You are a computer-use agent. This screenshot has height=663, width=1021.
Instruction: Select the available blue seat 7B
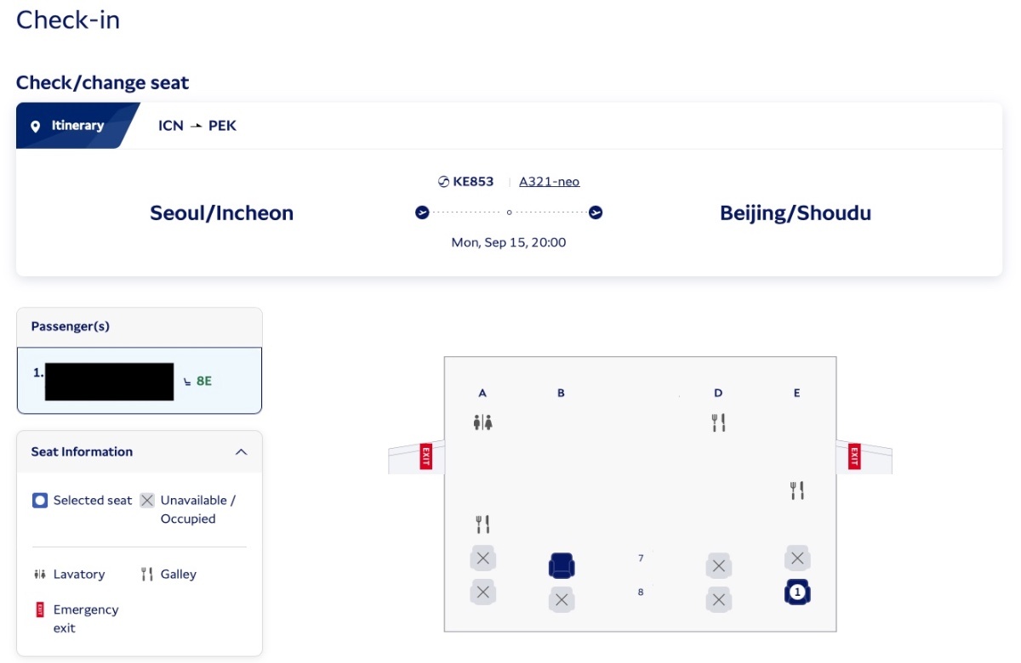coord(562,565)
